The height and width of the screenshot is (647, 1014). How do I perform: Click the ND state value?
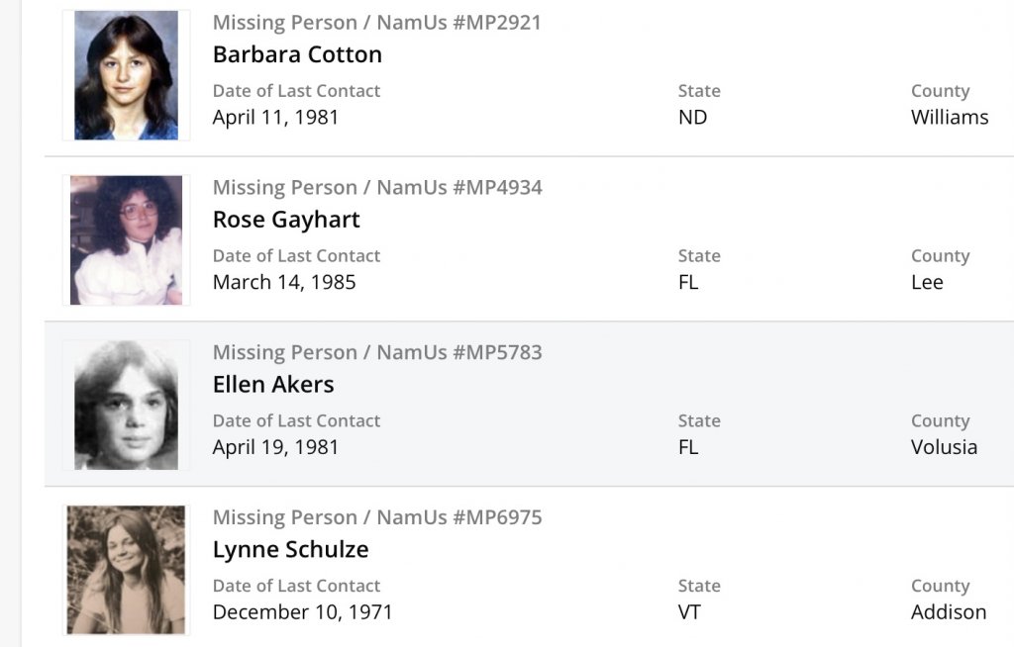pos(692,117)
